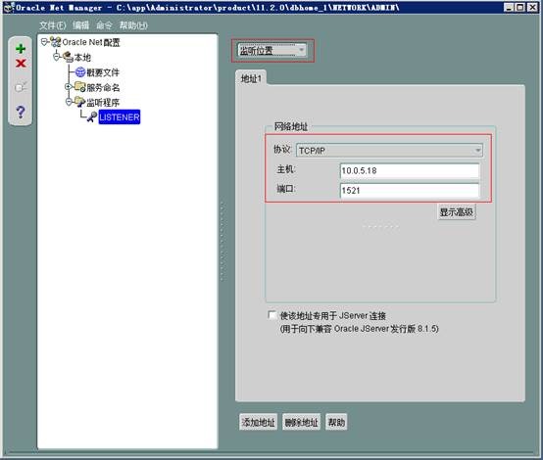Viewport: 543px width, 460px height.
Task: Open the 编辑 menu
Action: [80, 25]
